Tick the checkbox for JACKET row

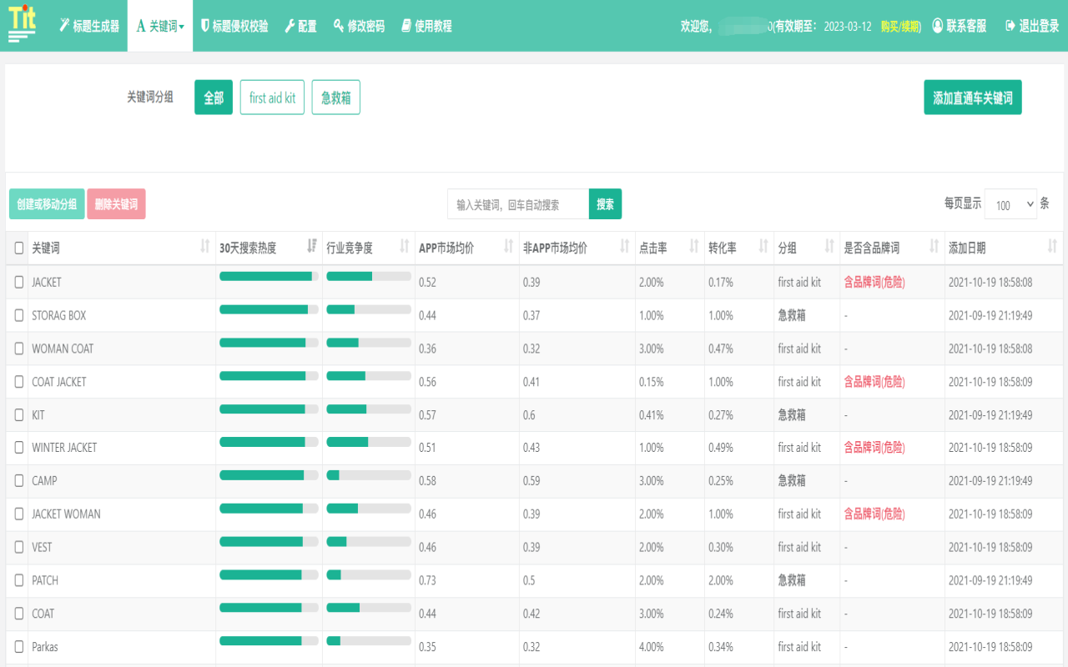[x=19, y=283]
